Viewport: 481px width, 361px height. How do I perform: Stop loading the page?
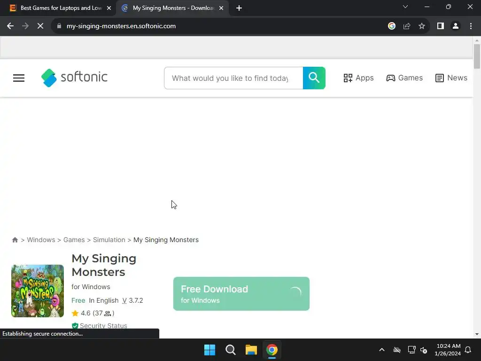[x=40, y=26]
